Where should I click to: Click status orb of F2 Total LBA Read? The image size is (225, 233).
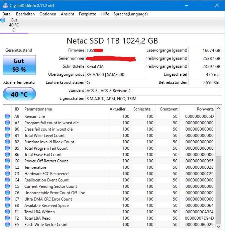pyautogui.click(x=7, y=218)
